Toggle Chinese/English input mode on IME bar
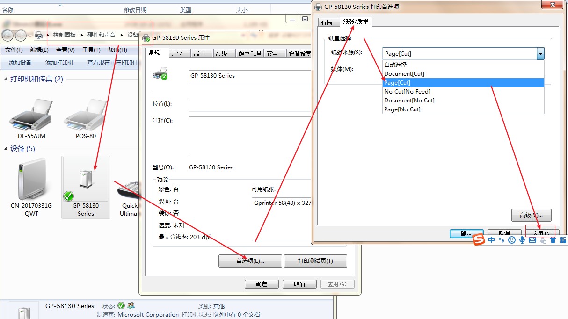The height and width of the screenshot is (319, 568). [491, 240]
